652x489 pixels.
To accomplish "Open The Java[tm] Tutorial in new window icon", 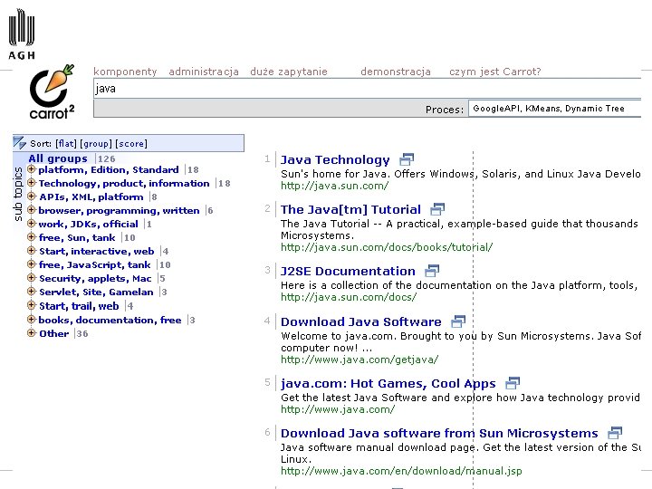I will (437, 209).
